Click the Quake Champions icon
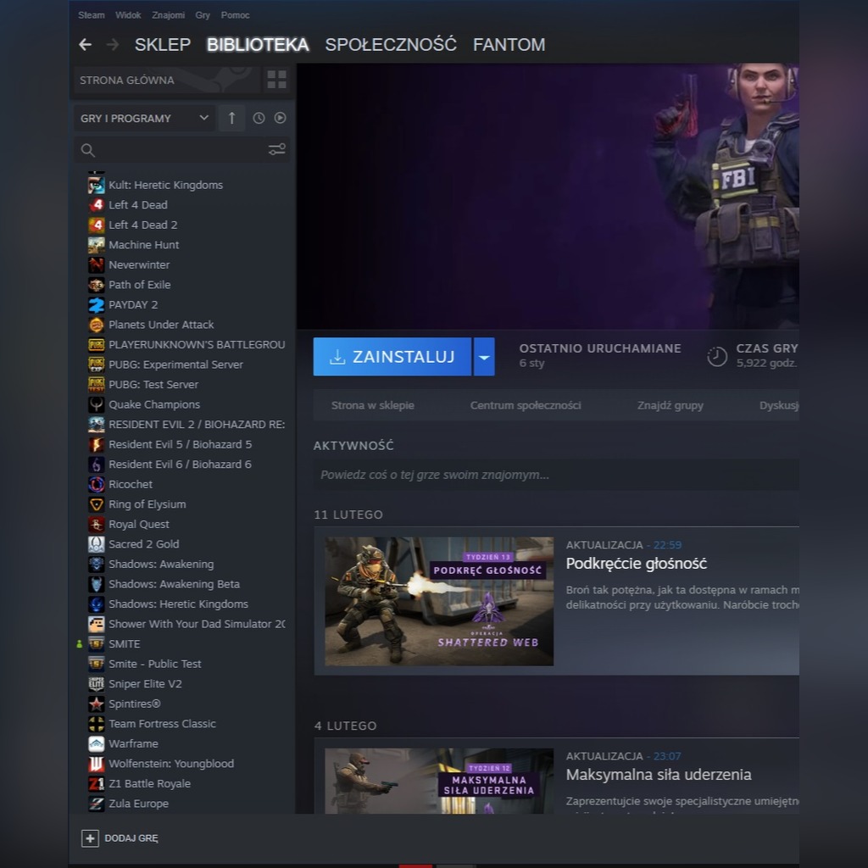 97,404
